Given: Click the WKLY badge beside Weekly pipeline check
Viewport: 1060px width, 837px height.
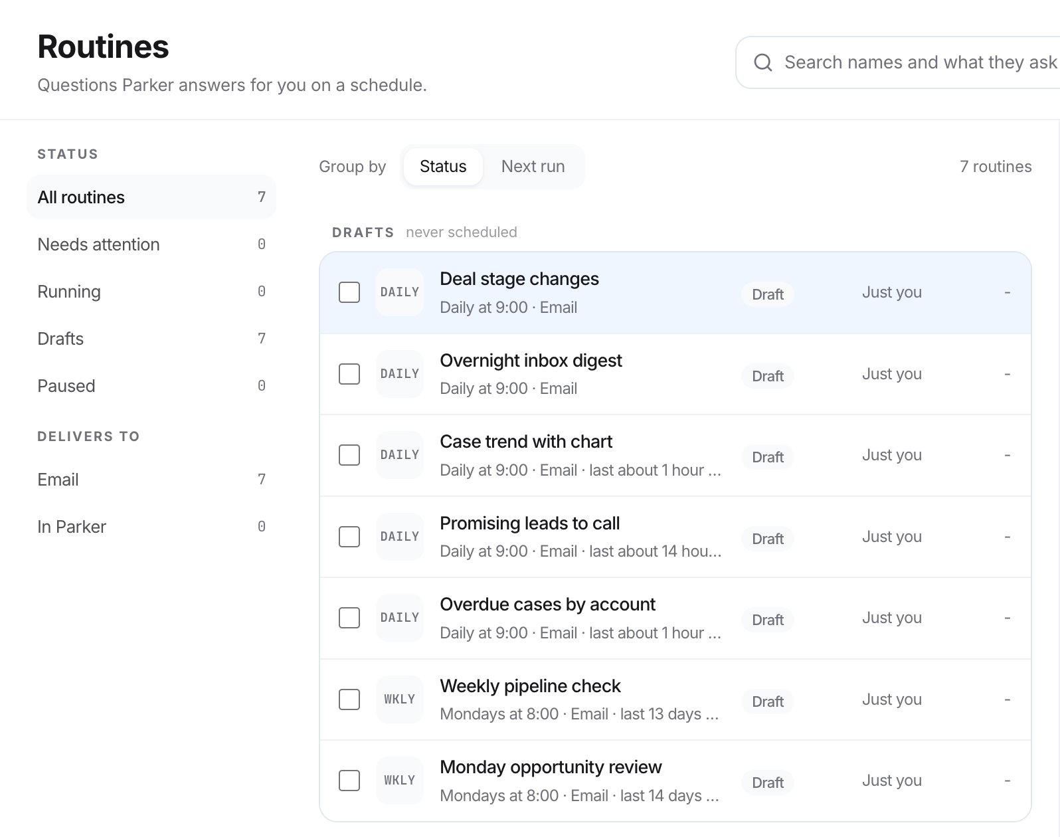Looking at the screenshot, I should [x=400, y=699].
